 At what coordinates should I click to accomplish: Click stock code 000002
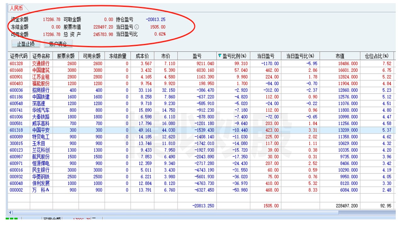coord(16,190)
